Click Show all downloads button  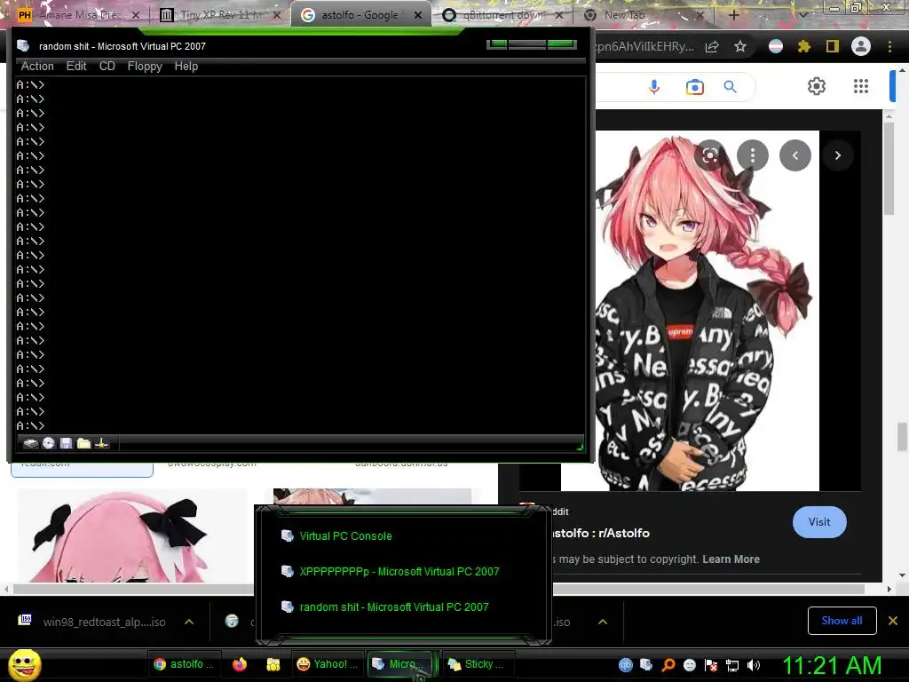point(842,621)
